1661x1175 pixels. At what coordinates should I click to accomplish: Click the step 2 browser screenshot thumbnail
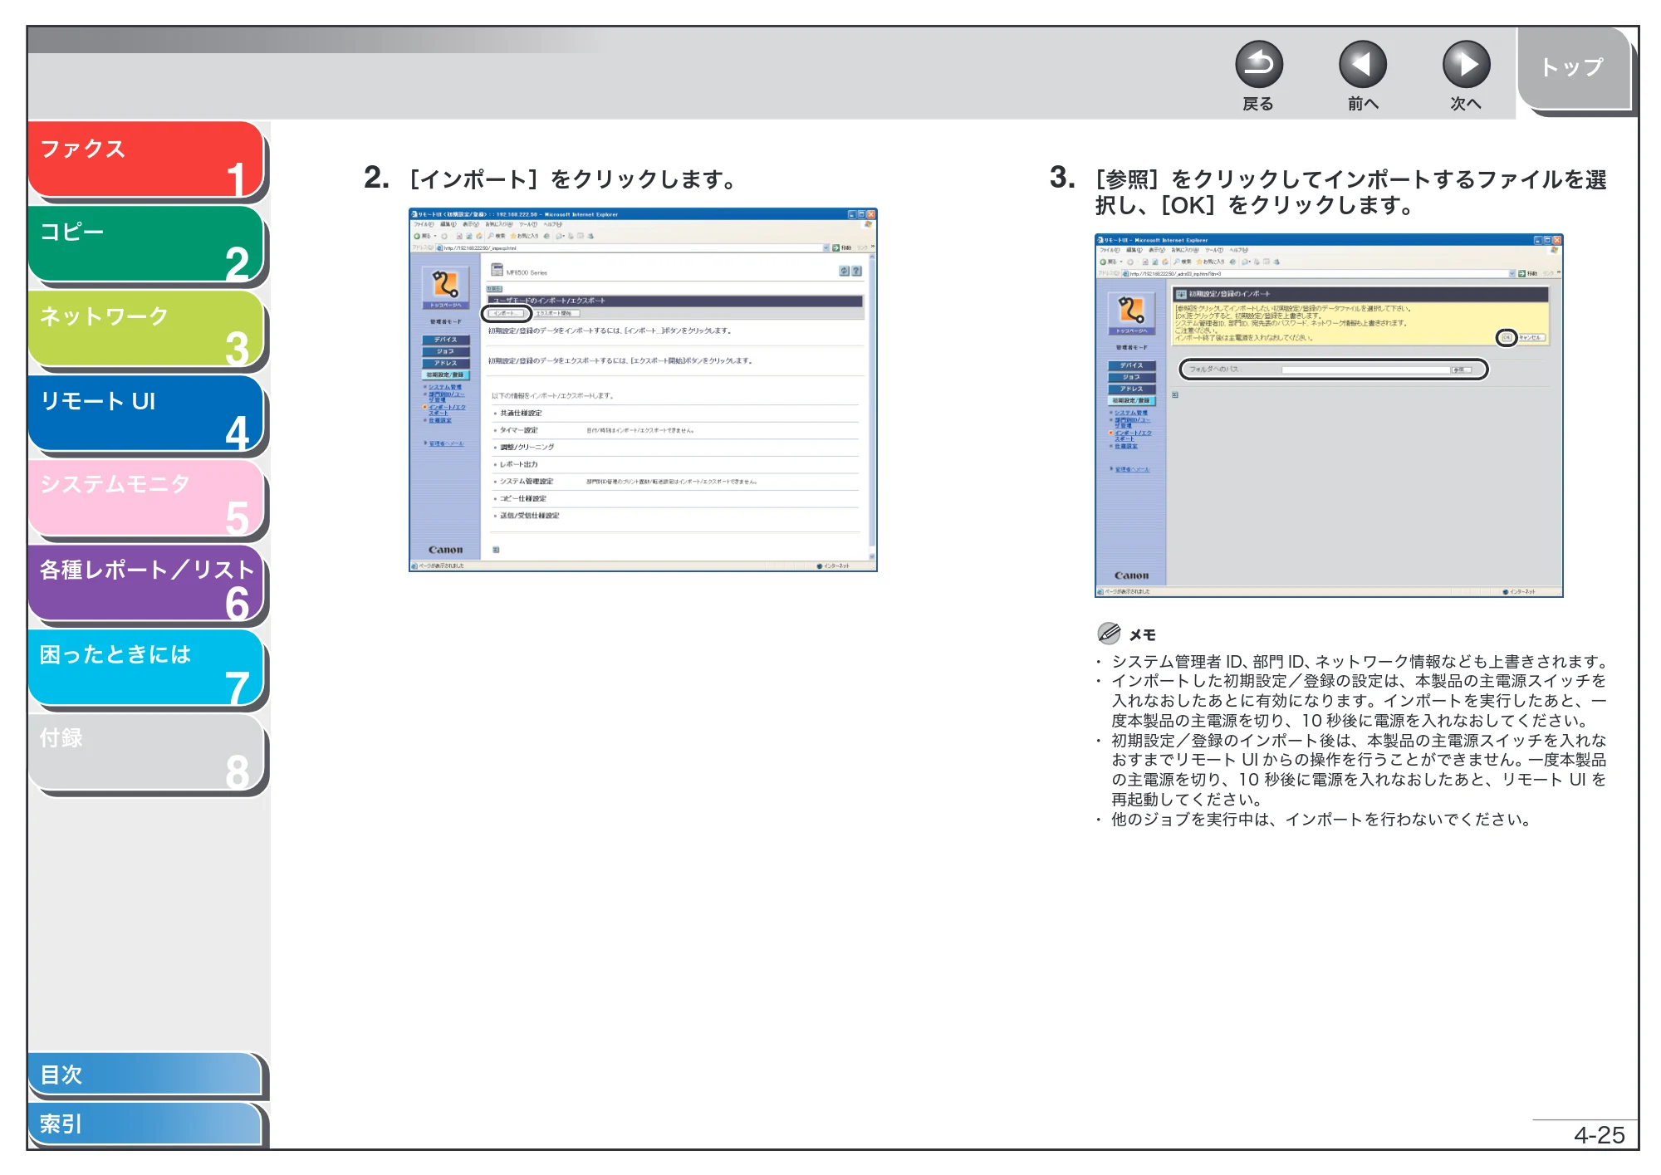pyautogui.click(x=643, y=389)
